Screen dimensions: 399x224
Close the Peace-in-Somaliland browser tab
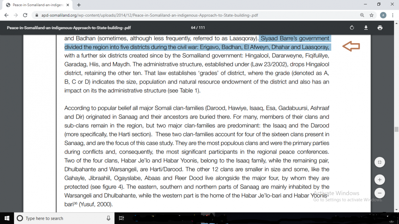pos(68,5)
